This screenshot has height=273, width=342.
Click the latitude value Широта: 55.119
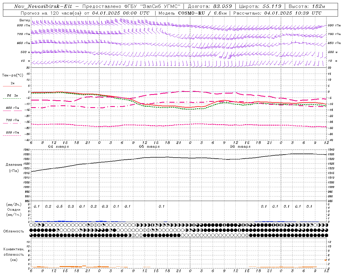point(260,6)
